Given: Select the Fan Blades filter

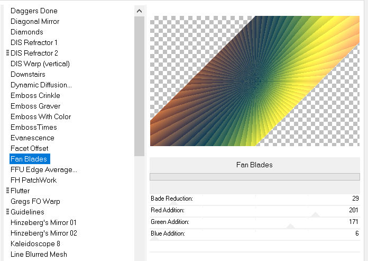Looking at the screenshot, I should (x=29, y=159).
